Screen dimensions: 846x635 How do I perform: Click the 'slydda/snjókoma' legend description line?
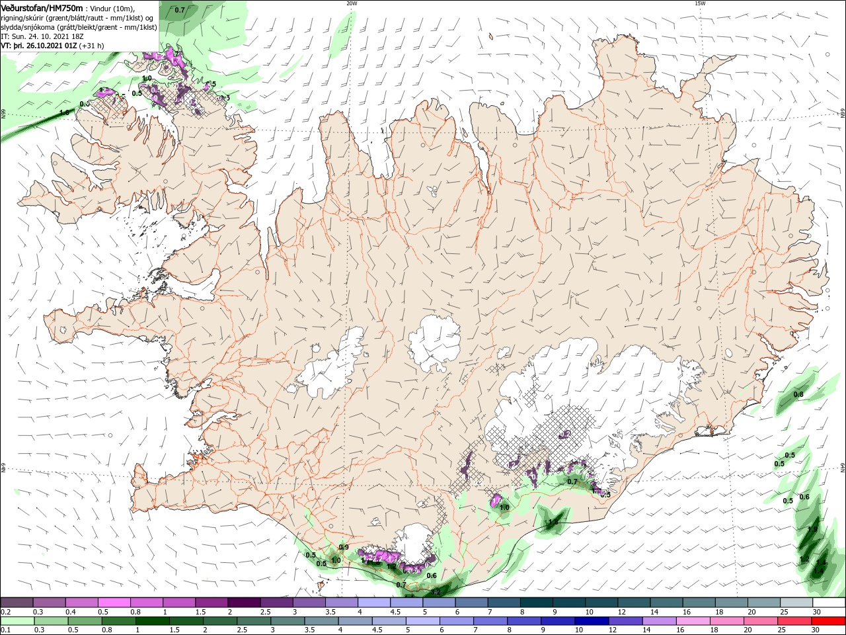click(79, 27)
